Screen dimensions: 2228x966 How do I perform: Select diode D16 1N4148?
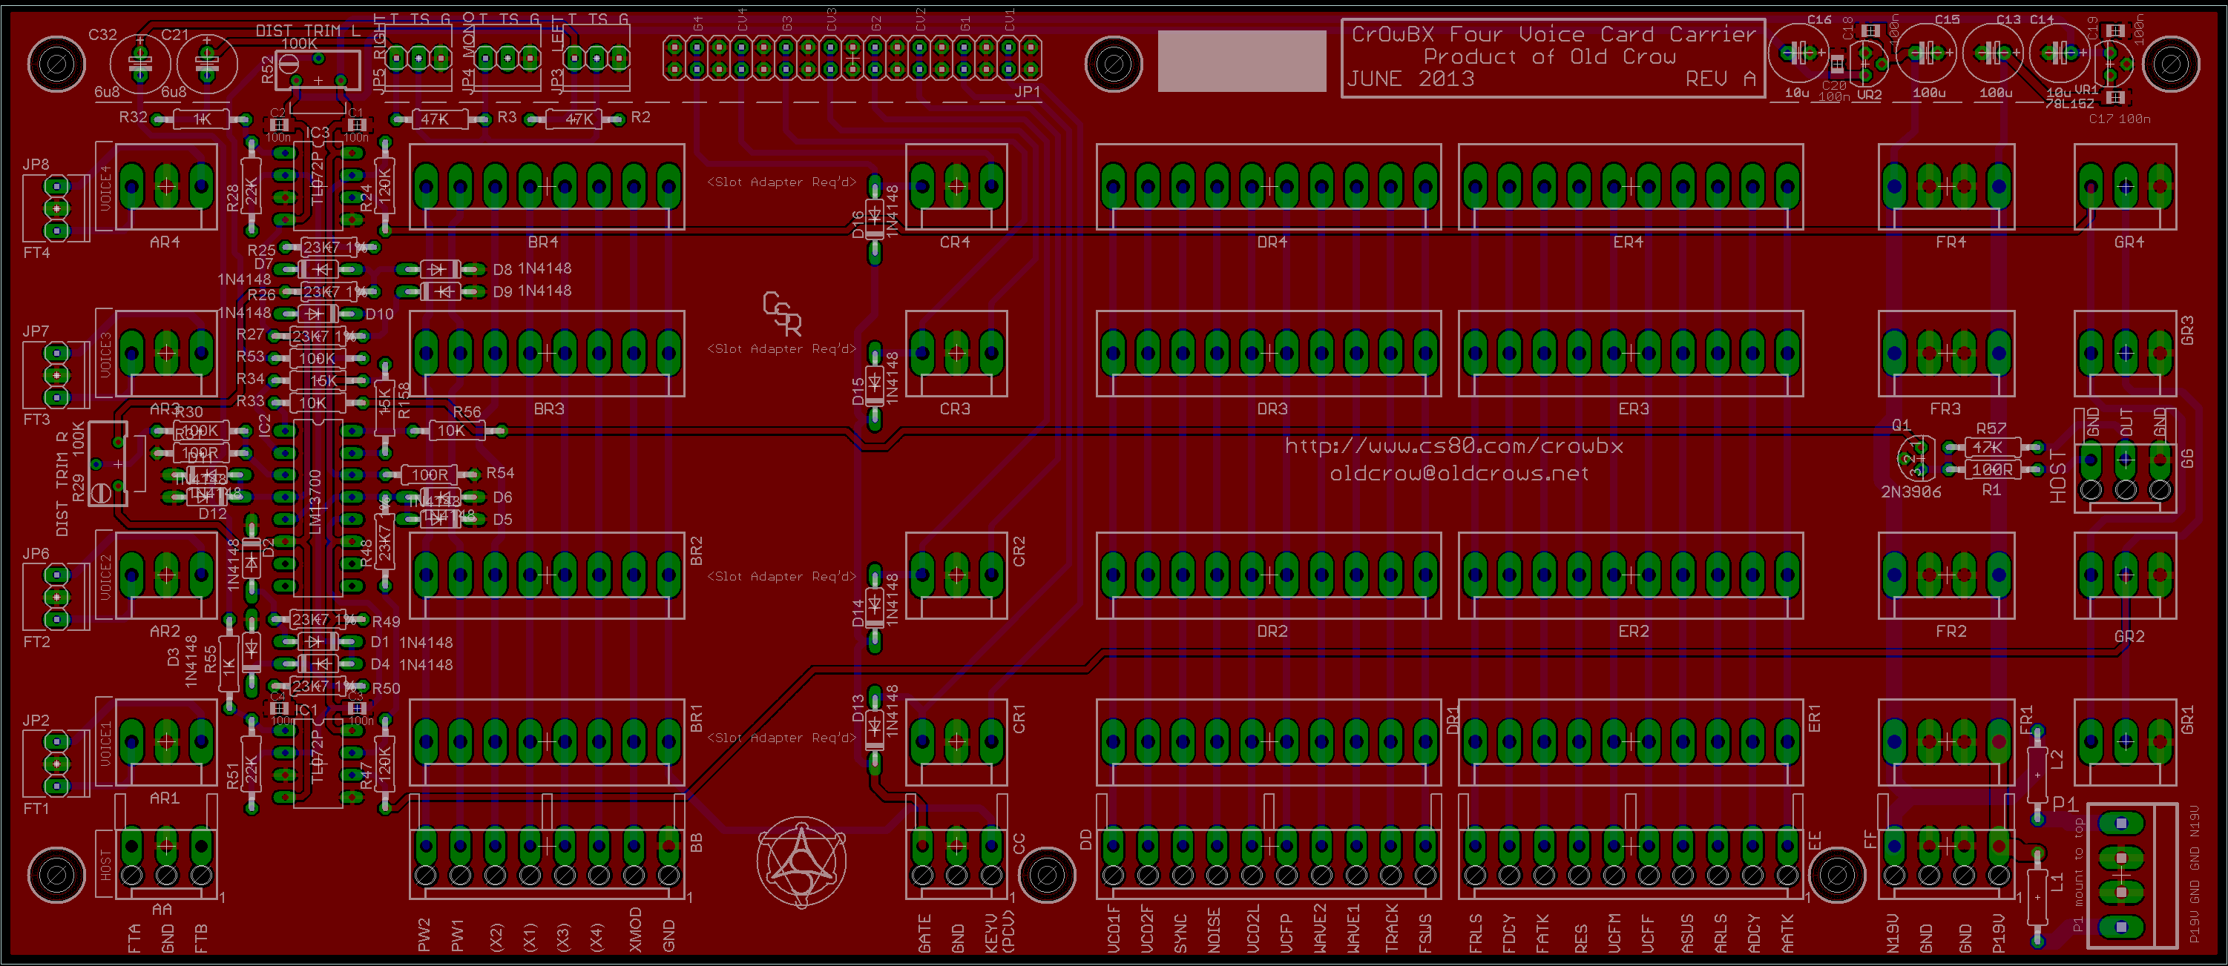pos(875,218)
